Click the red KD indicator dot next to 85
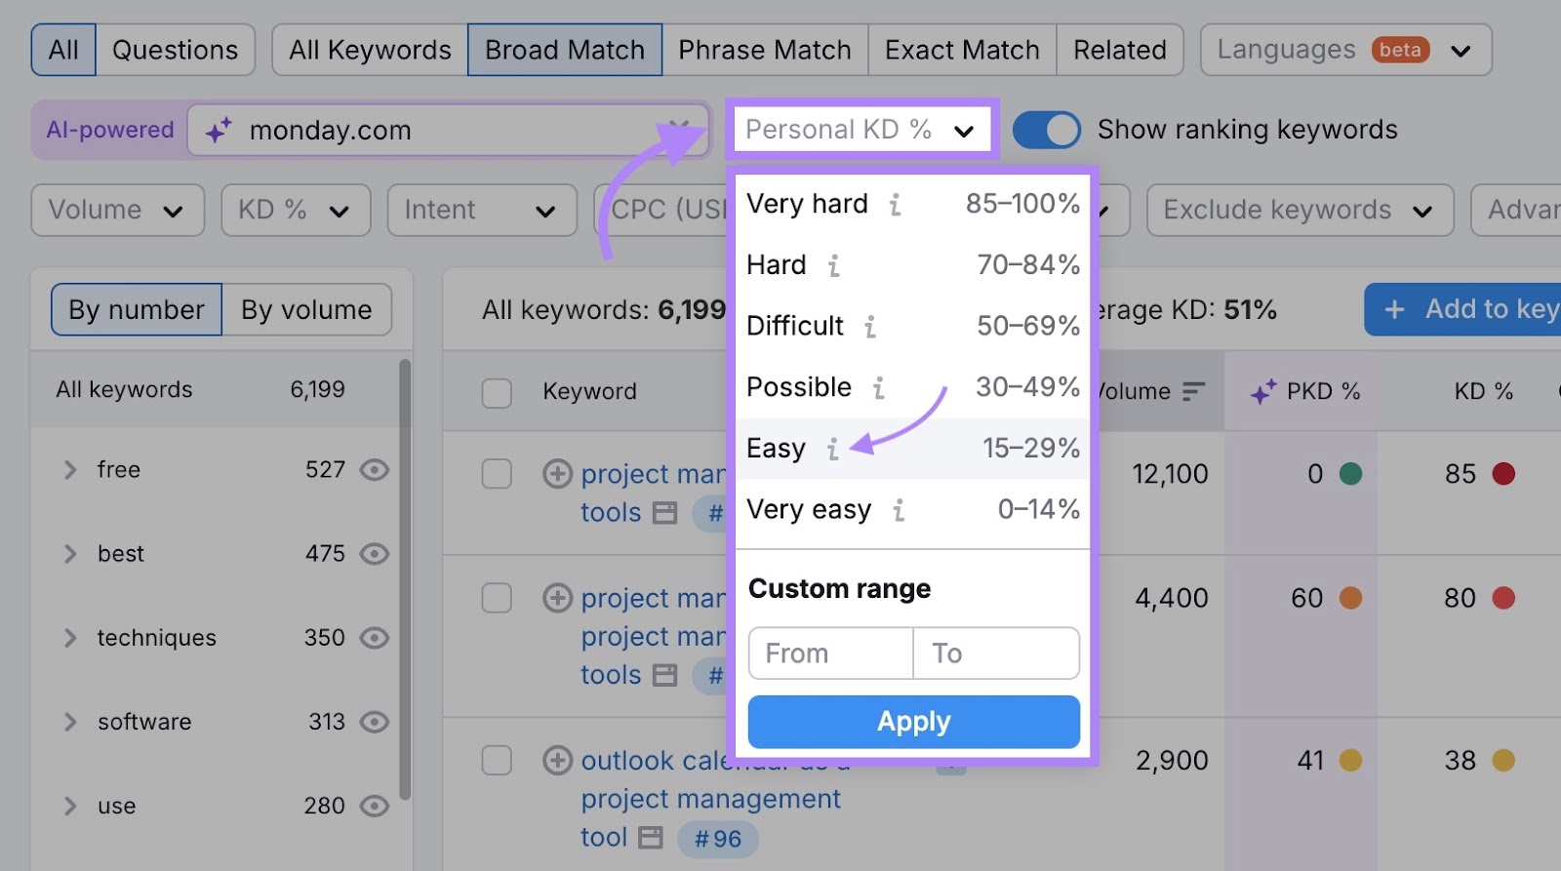The width and height of the screenshot is (1561, 871). (1505, 473)
